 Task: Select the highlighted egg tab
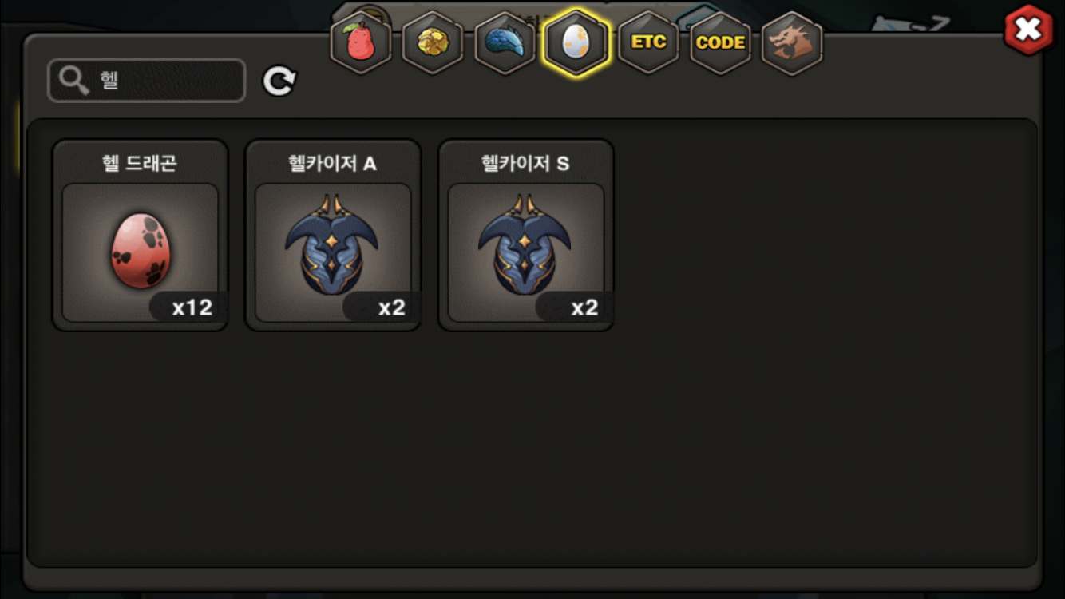(x=576, y=42)
